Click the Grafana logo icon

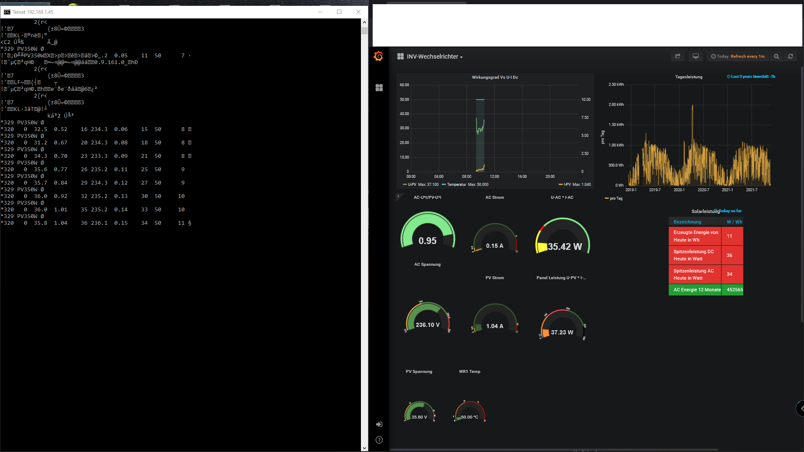[379, 56]
